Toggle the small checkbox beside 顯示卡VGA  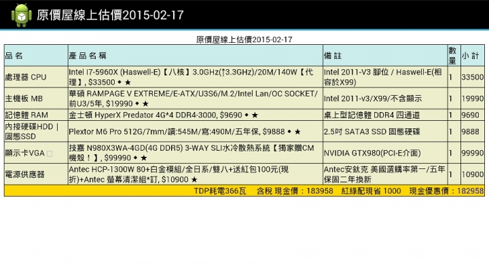50,153
